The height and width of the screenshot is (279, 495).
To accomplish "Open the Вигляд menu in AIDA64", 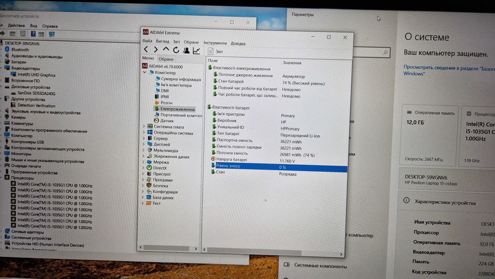I will coord(162,42).
